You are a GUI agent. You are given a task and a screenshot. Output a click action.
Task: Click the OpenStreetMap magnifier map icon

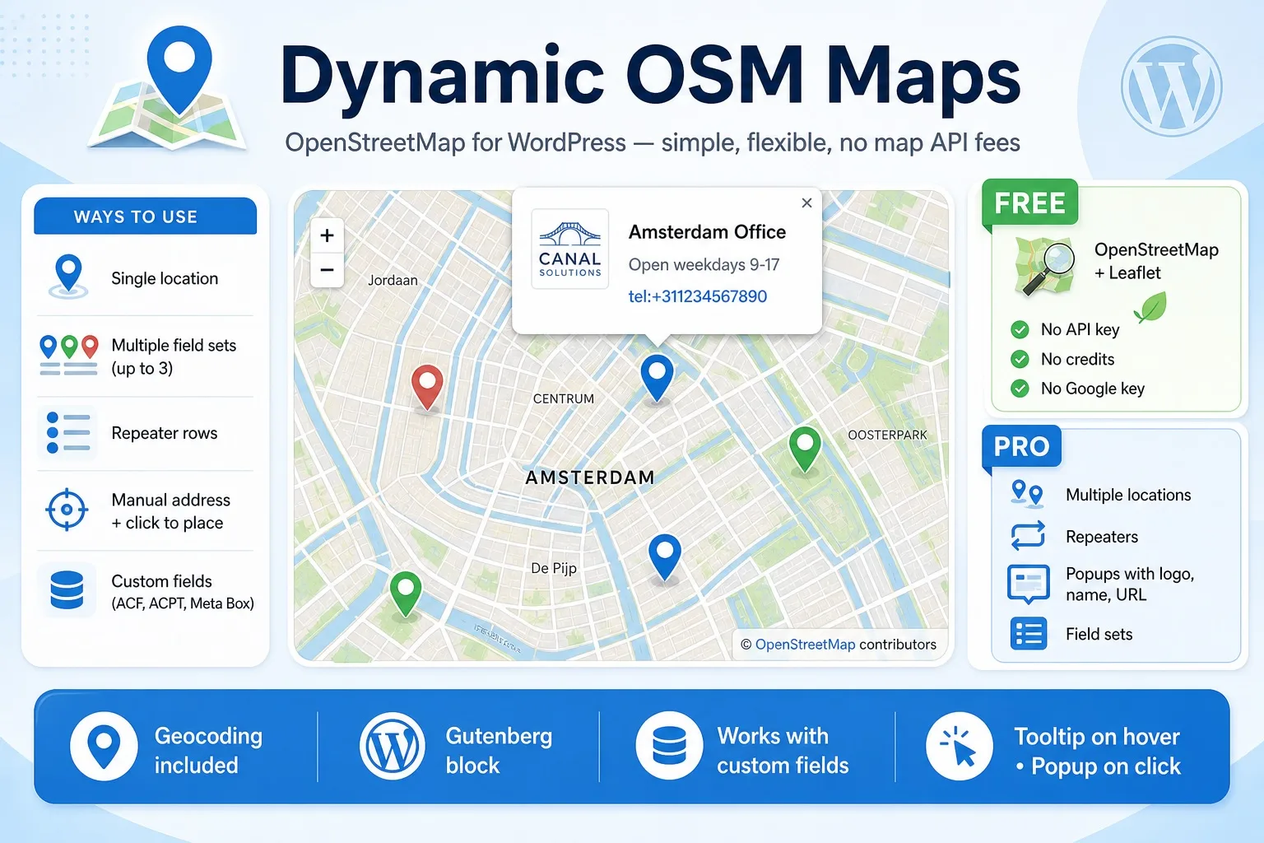coord(1045,266)
